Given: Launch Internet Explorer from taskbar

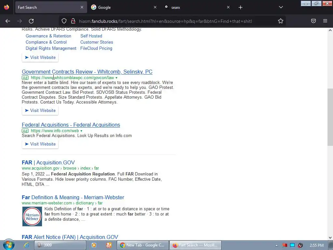Looking at the screenshot, I should click(26, 245).
